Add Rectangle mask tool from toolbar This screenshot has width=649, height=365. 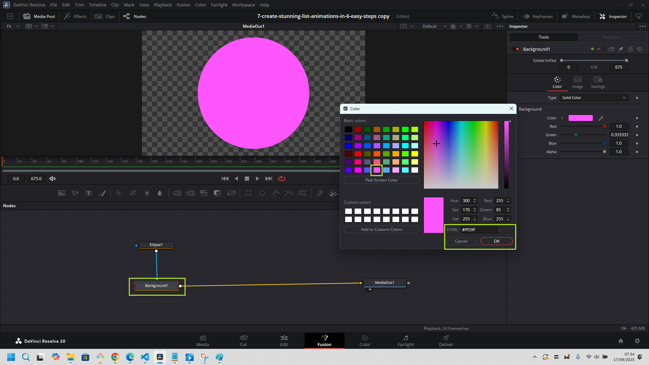click(x=248, y=193)
